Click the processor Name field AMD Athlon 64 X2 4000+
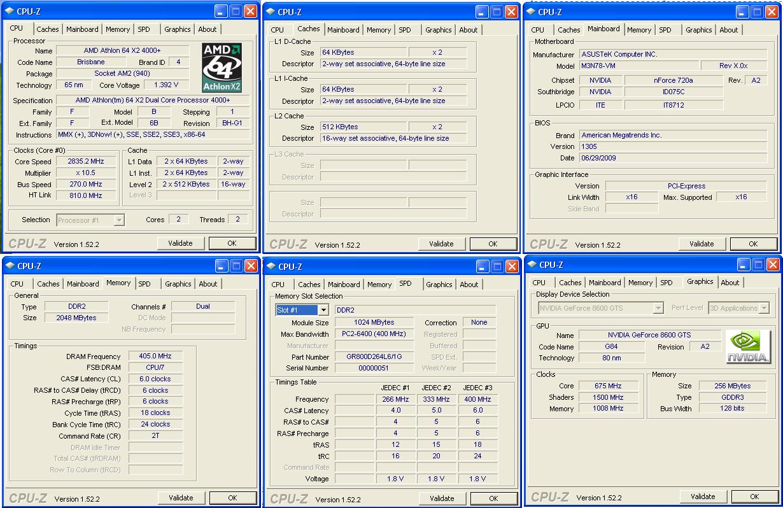The image size is (783, 508). point(122,51)
